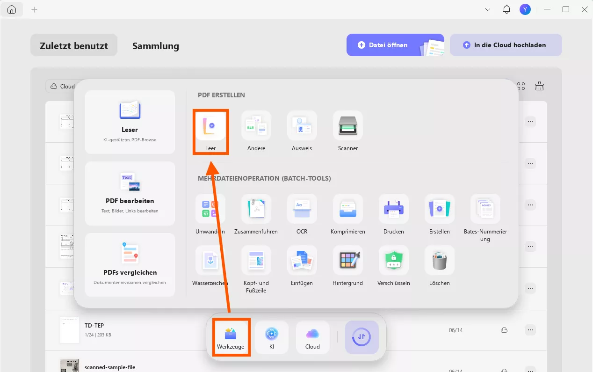The height and width of the screenshot is (372, 593).
Task: Open the user account avatar Y
Action: [x=525, y=9]
